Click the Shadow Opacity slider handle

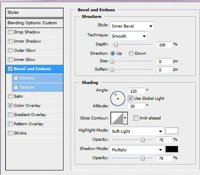pos(143,158)
